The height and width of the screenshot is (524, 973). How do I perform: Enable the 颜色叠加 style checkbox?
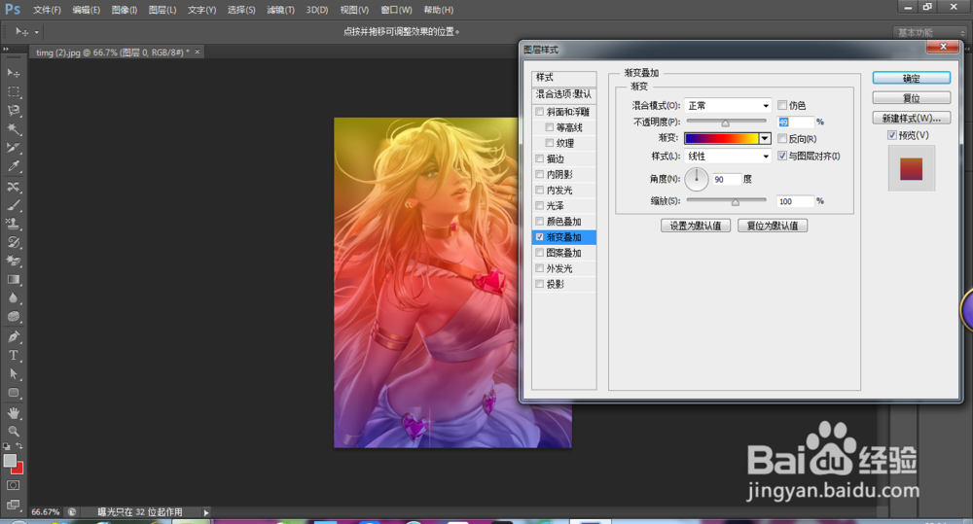click(539, 222)
